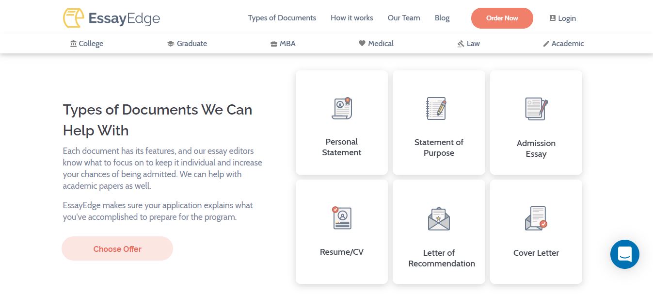The height and width of the screenshot is (297, 653).
Task: Open the Our Team page
Action: pos(404,18)
